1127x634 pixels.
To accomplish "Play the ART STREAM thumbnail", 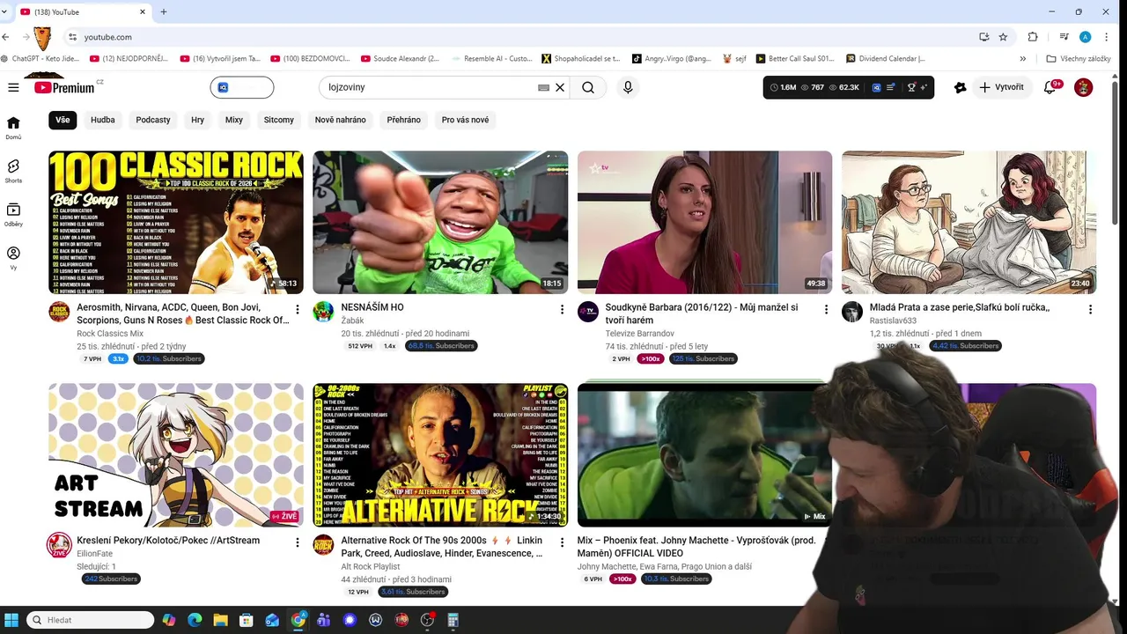I will pos(176,454).
